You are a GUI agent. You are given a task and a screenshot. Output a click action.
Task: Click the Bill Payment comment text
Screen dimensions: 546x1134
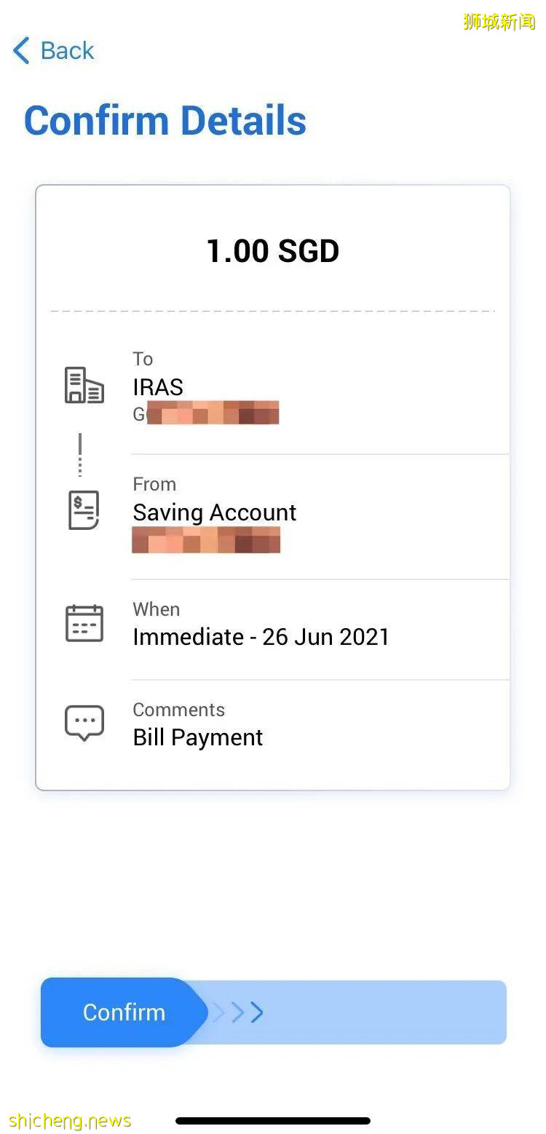197,737
